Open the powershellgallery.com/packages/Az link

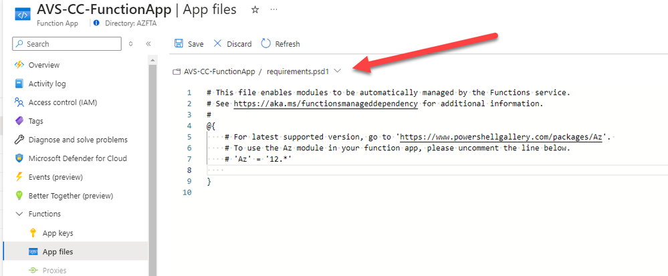coord(501,137)
